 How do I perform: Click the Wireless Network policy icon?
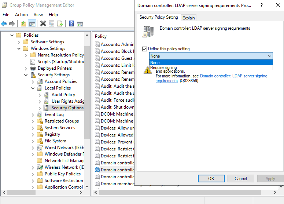pos(40,167)
